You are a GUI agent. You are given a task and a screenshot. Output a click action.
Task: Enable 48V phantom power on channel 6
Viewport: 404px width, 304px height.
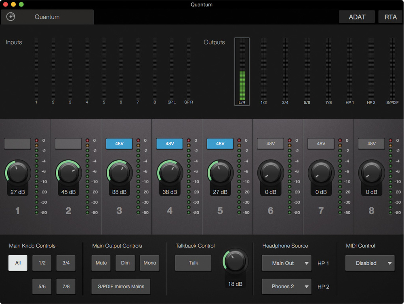tap(271, 144)
